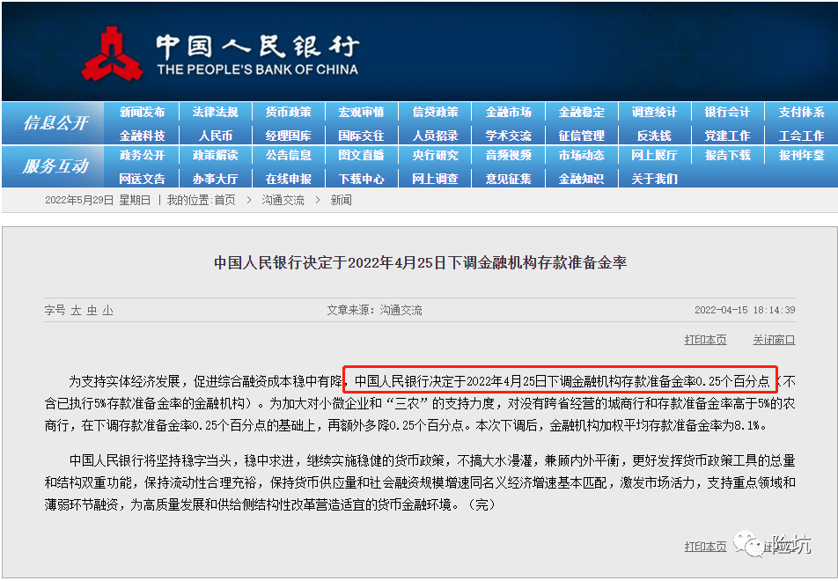838x581 pixels.
Task: Open 人民币 menu item
Action: 216,136
